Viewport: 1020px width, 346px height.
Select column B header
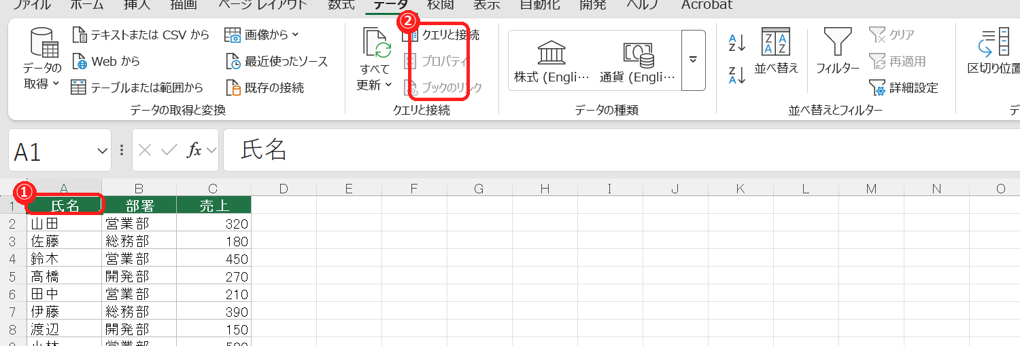139,189
